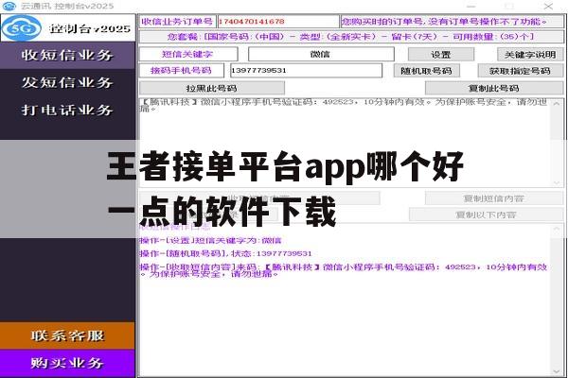Open the 购买业务 purchase button
Image resolution: width=568 pixels, height=378 pixels.
pos(67,363)
